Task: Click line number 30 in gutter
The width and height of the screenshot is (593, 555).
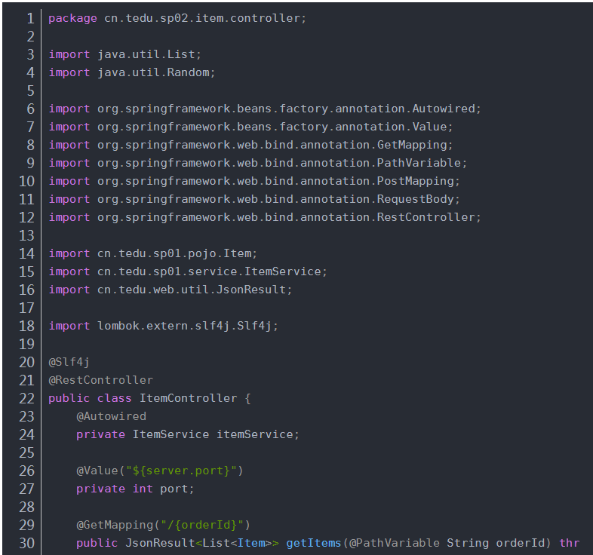Action: [x=26, y=543]
